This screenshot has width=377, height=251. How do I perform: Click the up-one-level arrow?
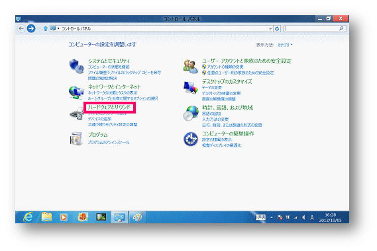pos(45,28)
